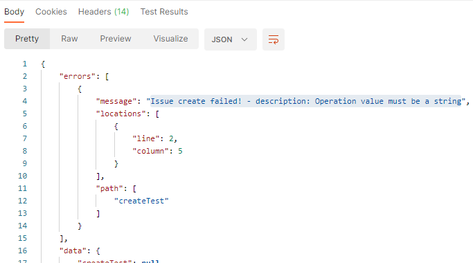
Task: Click the highlighted error message string
Action: [306, 101]
